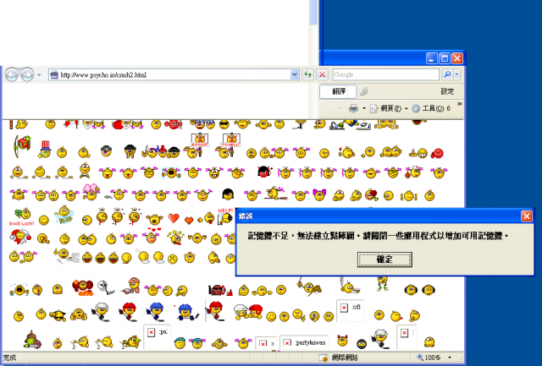The width and height of the screenshot is (542, 366).
Task: Click the skull with scythe emoticon
Action: coord(105,287)
